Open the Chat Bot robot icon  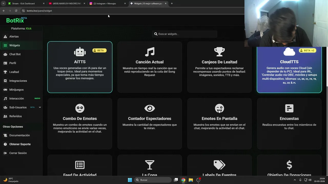click(x=5, y=54)
